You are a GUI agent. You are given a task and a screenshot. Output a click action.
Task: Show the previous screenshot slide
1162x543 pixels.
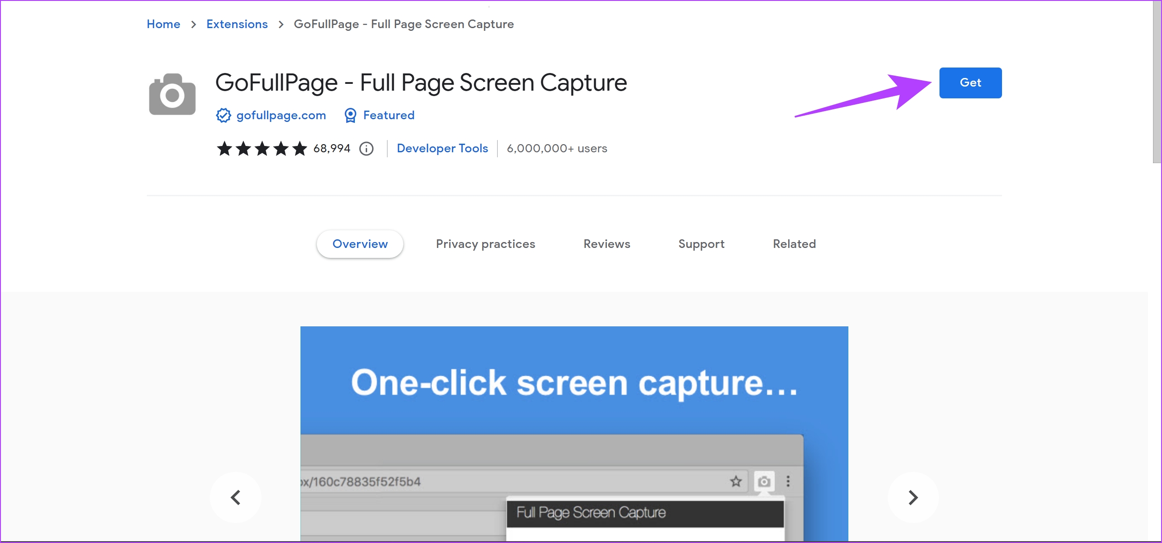click(x=236, y=498)
